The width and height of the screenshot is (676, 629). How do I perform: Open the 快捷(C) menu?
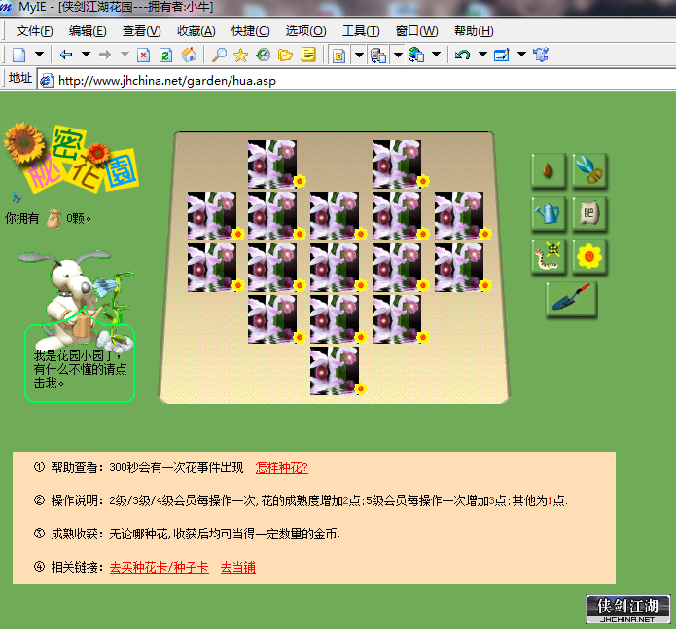click(251, 31)
